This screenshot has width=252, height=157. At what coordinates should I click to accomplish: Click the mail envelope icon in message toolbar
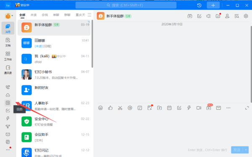click(x=218, y=108)
